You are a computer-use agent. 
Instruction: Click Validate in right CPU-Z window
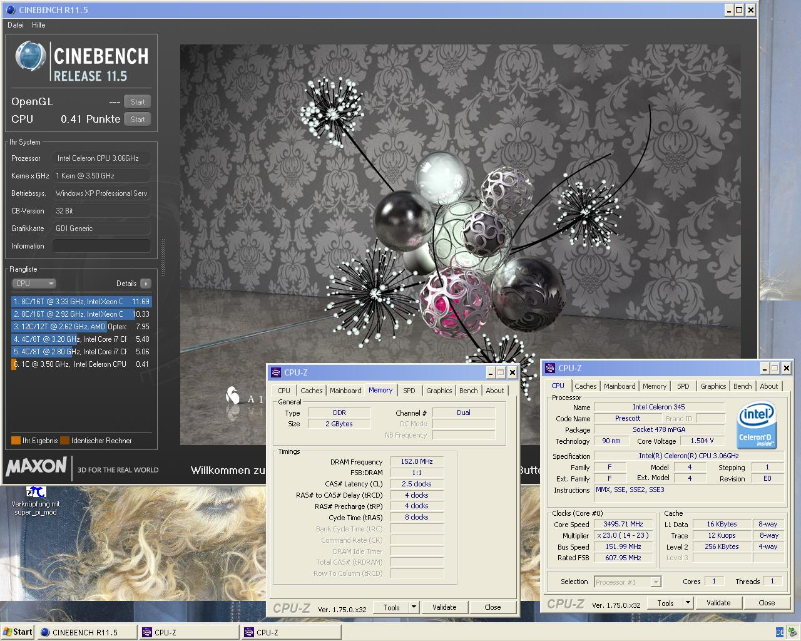click(718, 603)
